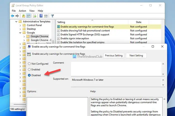Click the Administrative Templates folder icon
Image resolution: width=175 pixels, height=116 pixels.
coord(20,21)
